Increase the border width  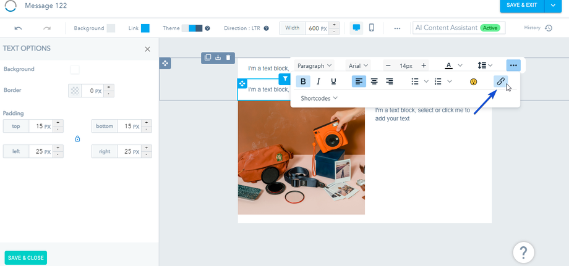pos(109,88)
